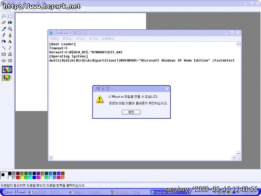Choose the Eraser tool in Paint toolbox
This screenshot has width=261, height=196.
click(x=4, y=22)
